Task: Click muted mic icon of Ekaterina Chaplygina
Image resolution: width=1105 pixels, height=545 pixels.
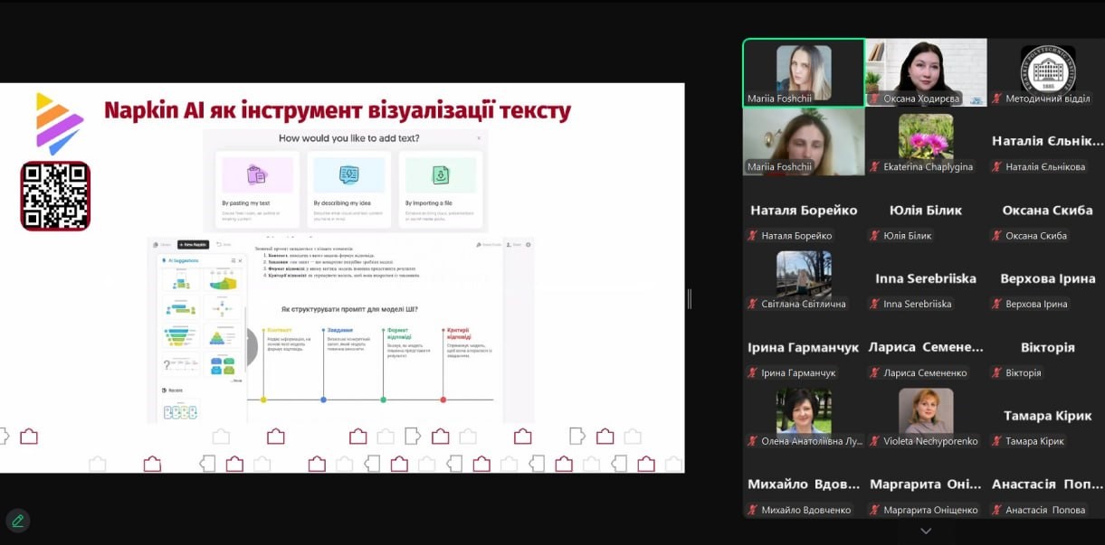Action: point(875,167)
